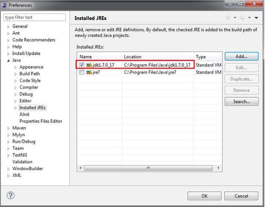Screen dimensions: 265x207
Task: Select Installed JREs in the tree
Action: pyautogui.click(x=32, y=108)
